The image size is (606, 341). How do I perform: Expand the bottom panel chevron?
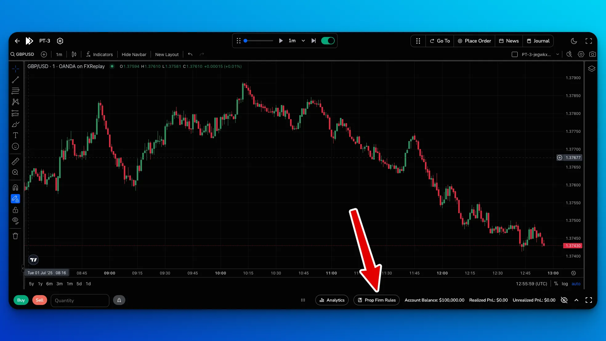coord(576,300)
